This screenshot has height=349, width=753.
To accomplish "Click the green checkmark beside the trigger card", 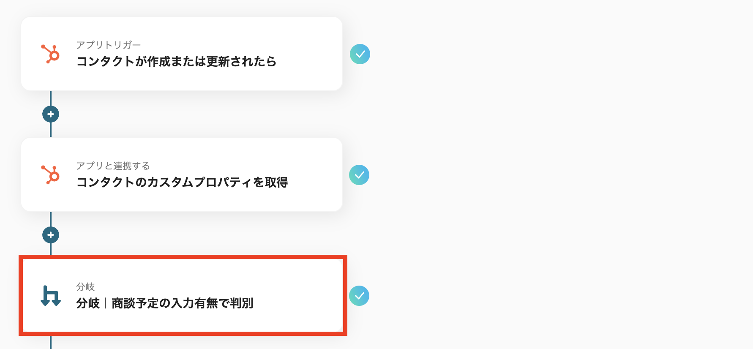I will click(360, 54).
